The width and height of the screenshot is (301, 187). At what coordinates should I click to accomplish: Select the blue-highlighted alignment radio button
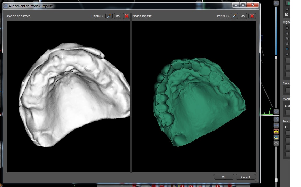point(287,49)
